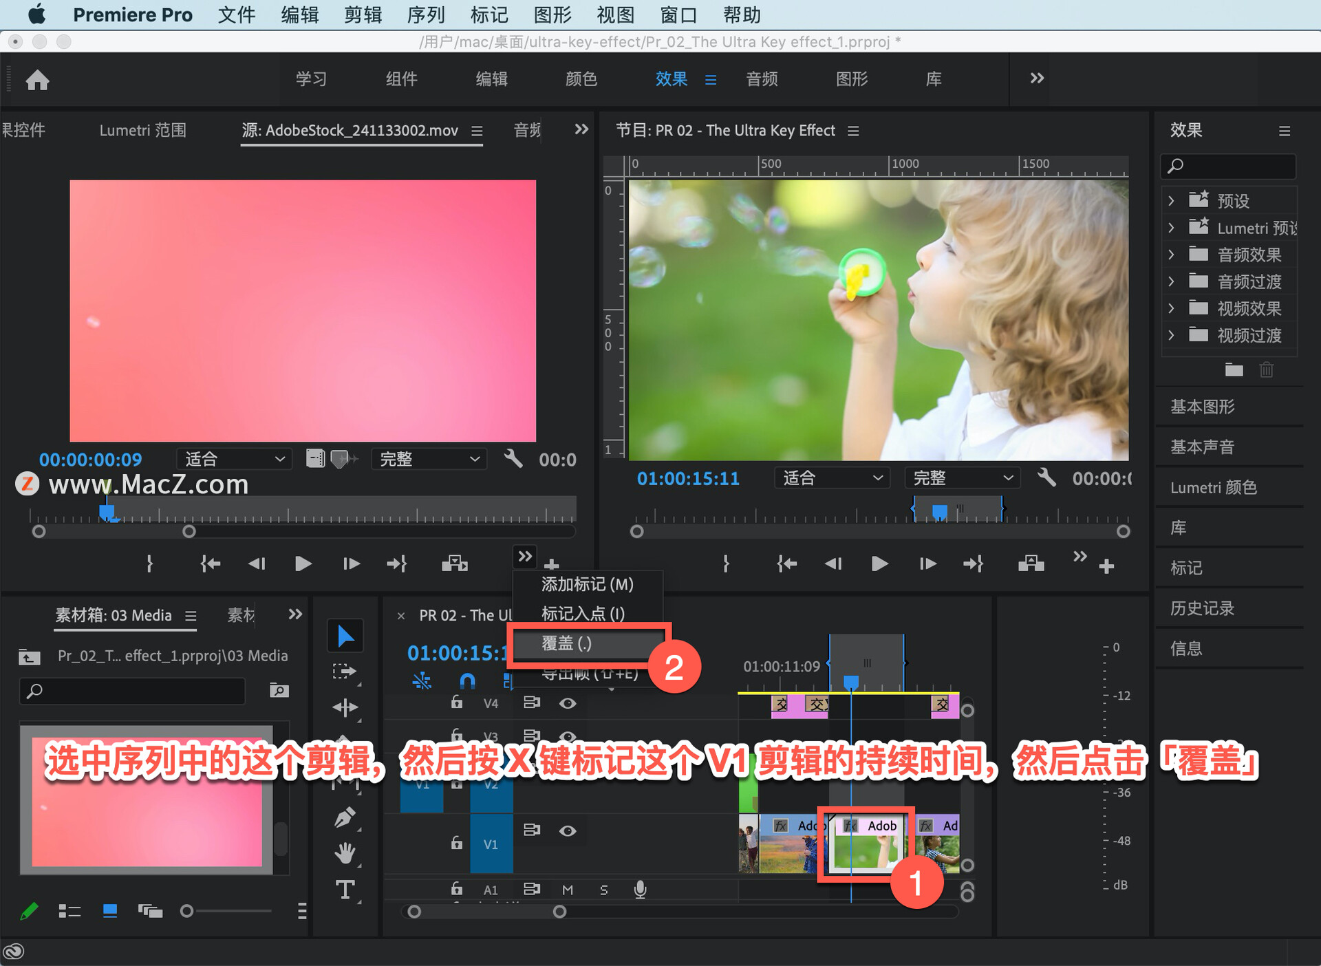Go to In point in Program monitor
The width and height of the screenshot is (1321, 966).
786,564
